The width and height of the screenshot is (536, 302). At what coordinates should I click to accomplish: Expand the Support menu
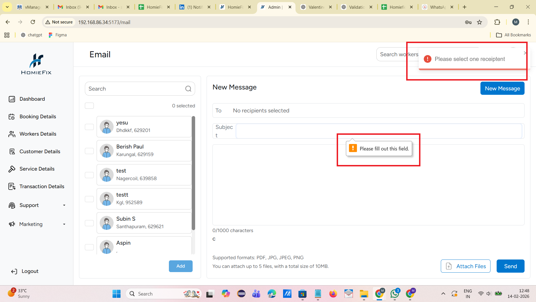click(64, 205)
